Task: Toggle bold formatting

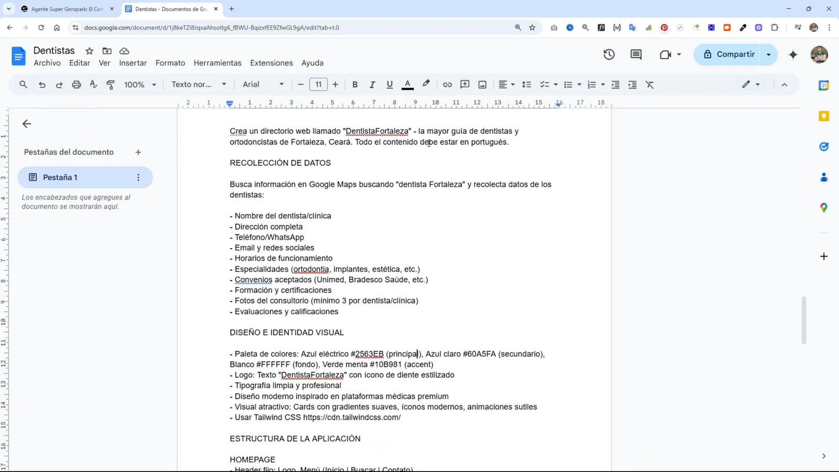Action: [355, 84]
